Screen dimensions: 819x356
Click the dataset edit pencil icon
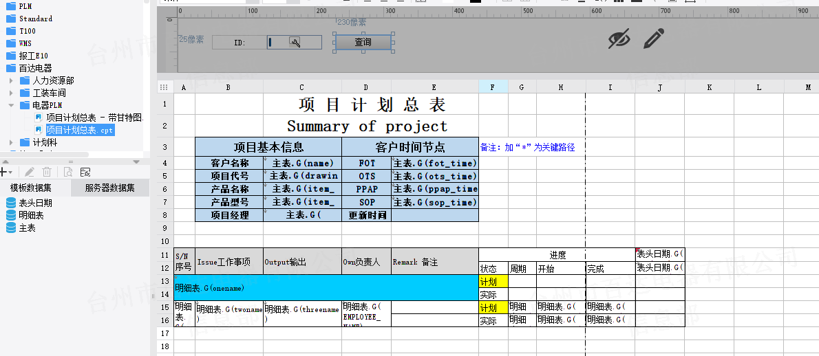[30, 172]
